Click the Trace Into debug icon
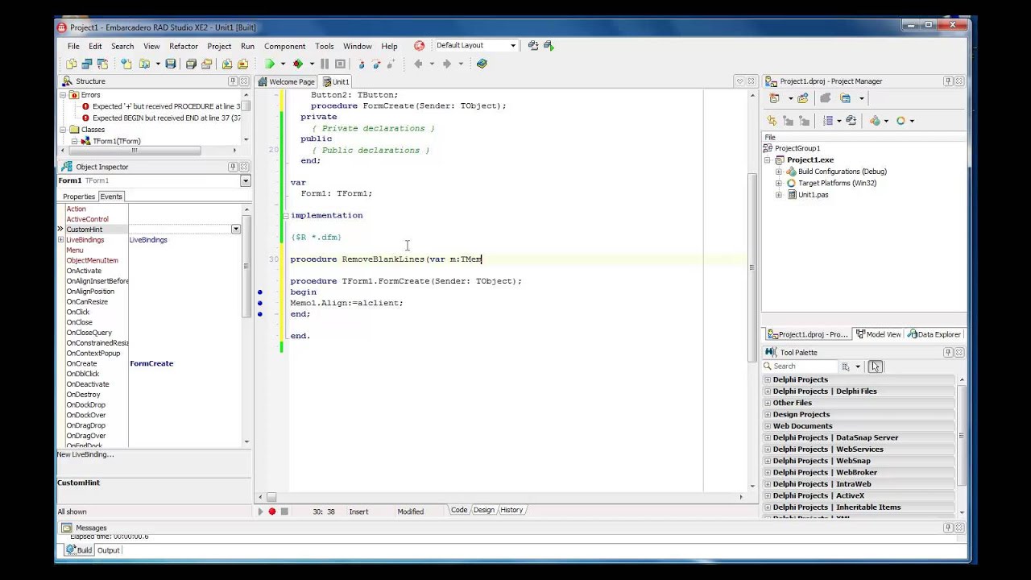Image resolution: width=1031 pixels, height=580 pixels. click(361, 64)
